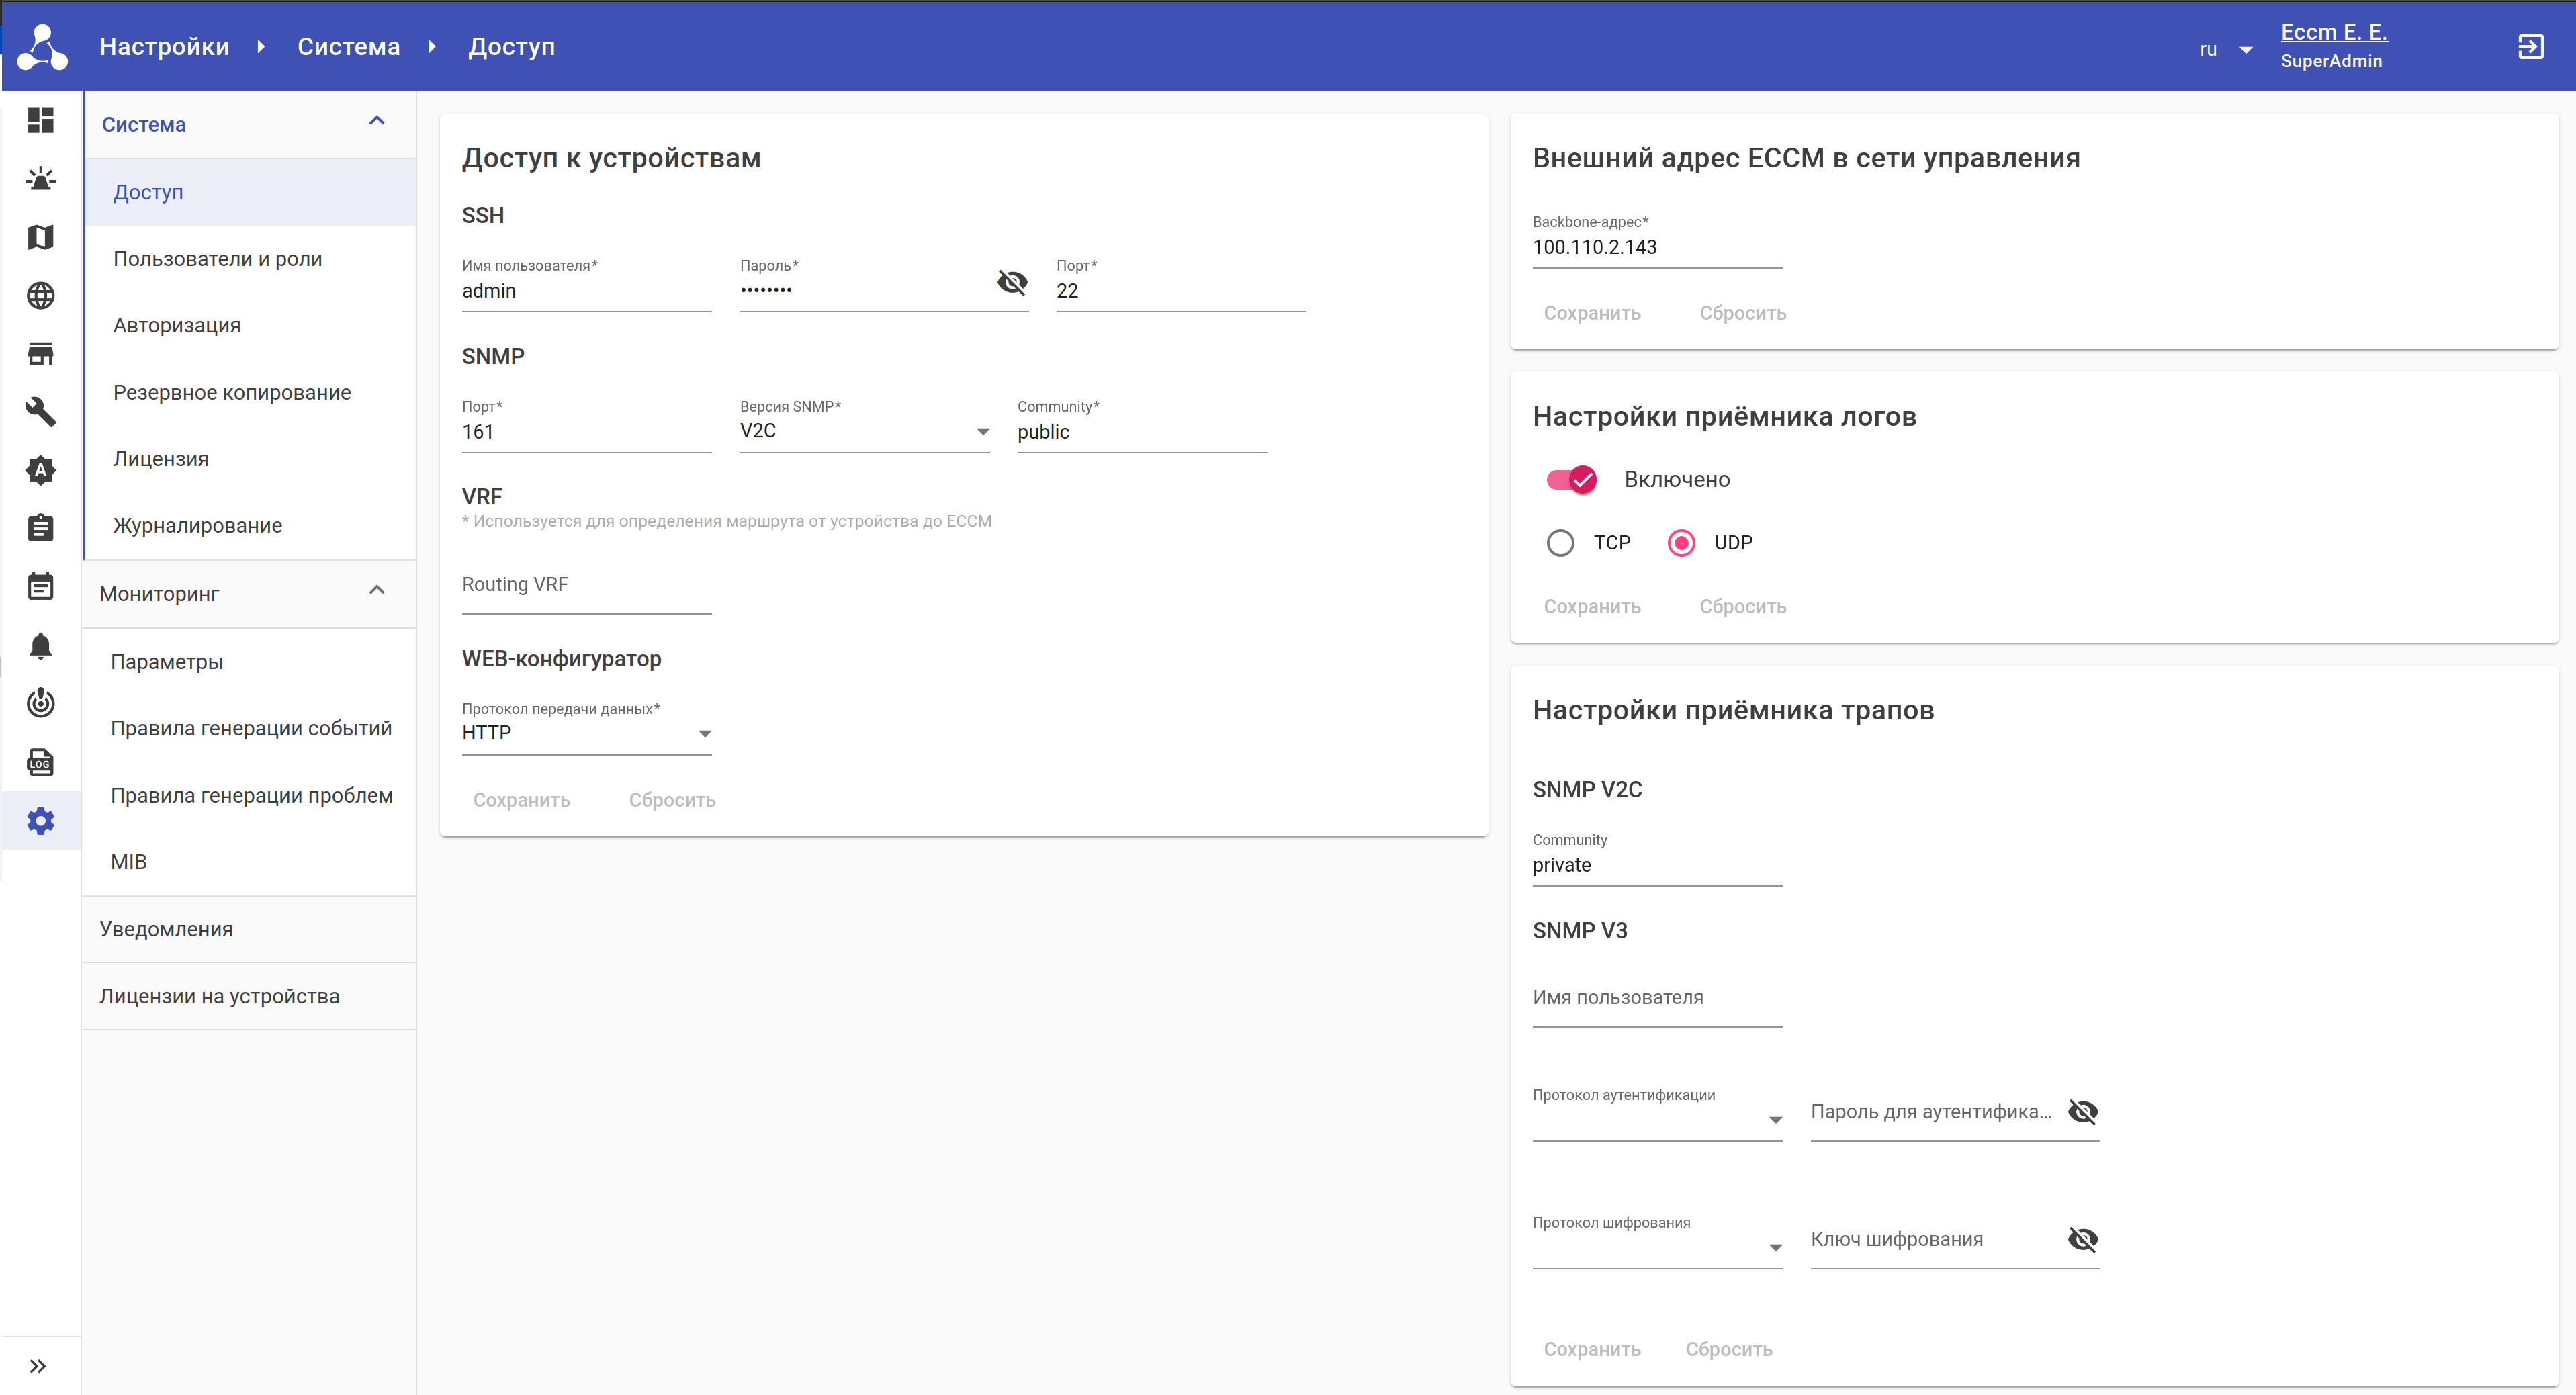Open the Версия SNMP dropdown

click(864, 432)
